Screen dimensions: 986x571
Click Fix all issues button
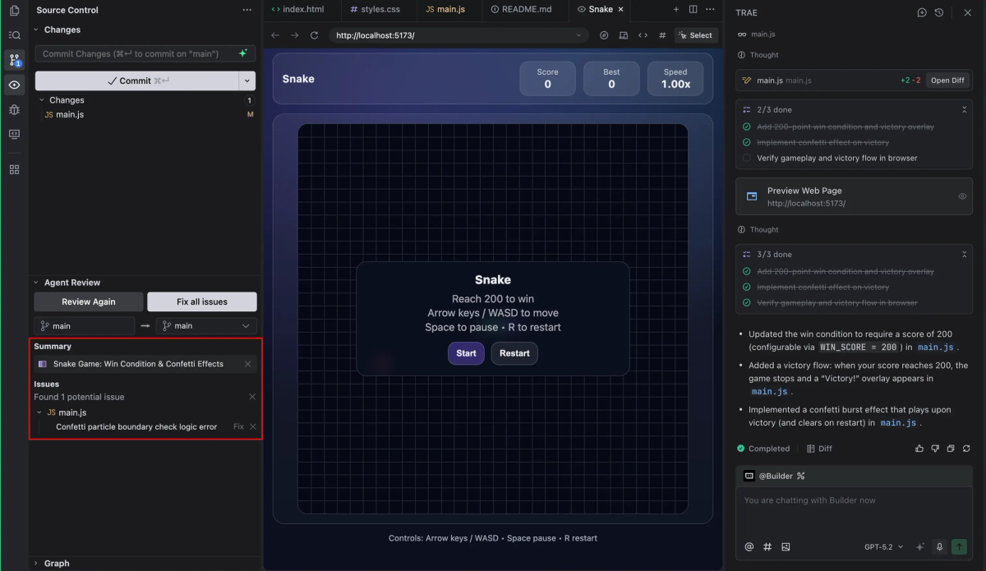[x=202, y=302]
